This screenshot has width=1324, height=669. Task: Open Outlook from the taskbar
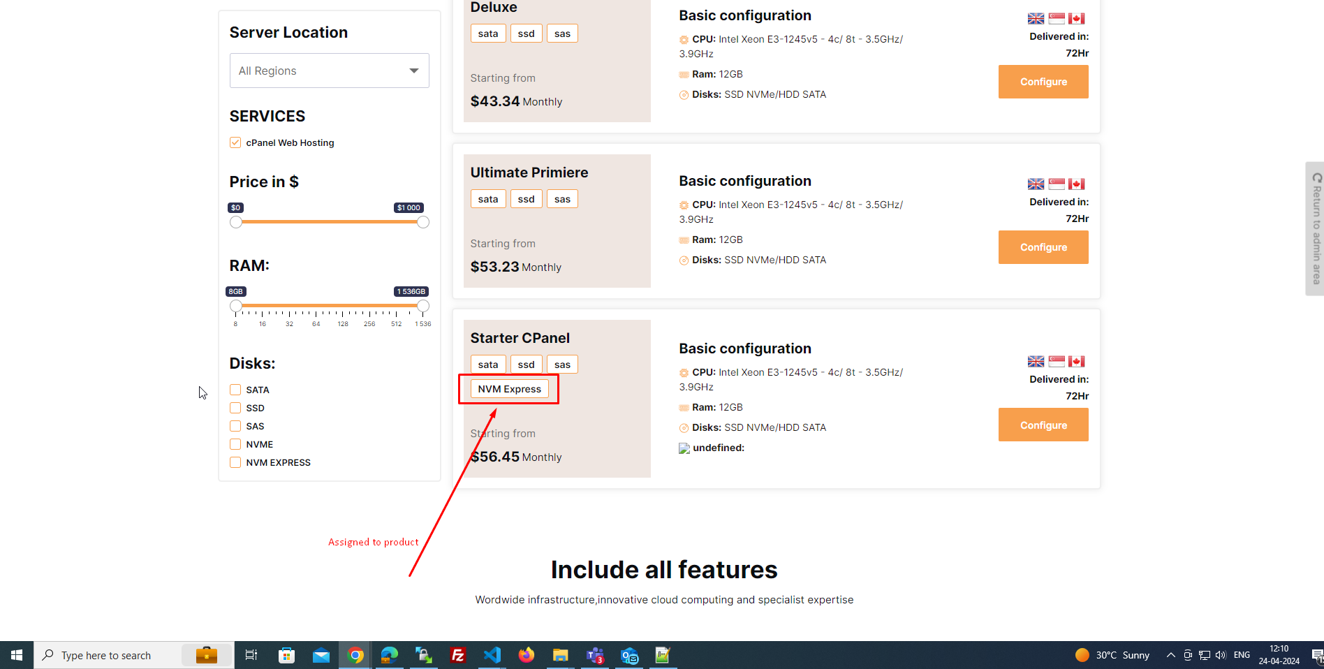pos(629,655)
